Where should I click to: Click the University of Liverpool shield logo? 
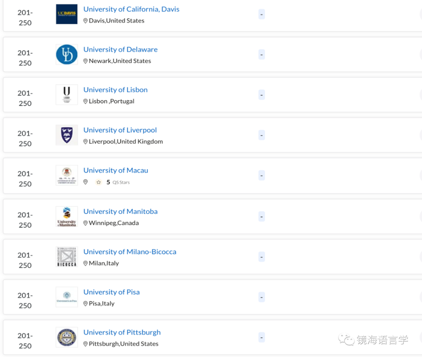[x=67, y=135]
